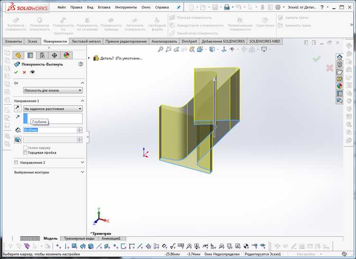Viewport: 356px width, 259px height.
Task: Click the extrude depth arrow handle in model
Action: click(214, 78)
